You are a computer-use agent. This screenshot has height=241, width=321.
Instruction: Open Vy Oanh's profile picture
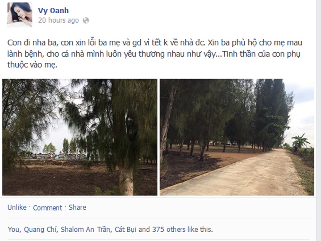coord(20,15)
